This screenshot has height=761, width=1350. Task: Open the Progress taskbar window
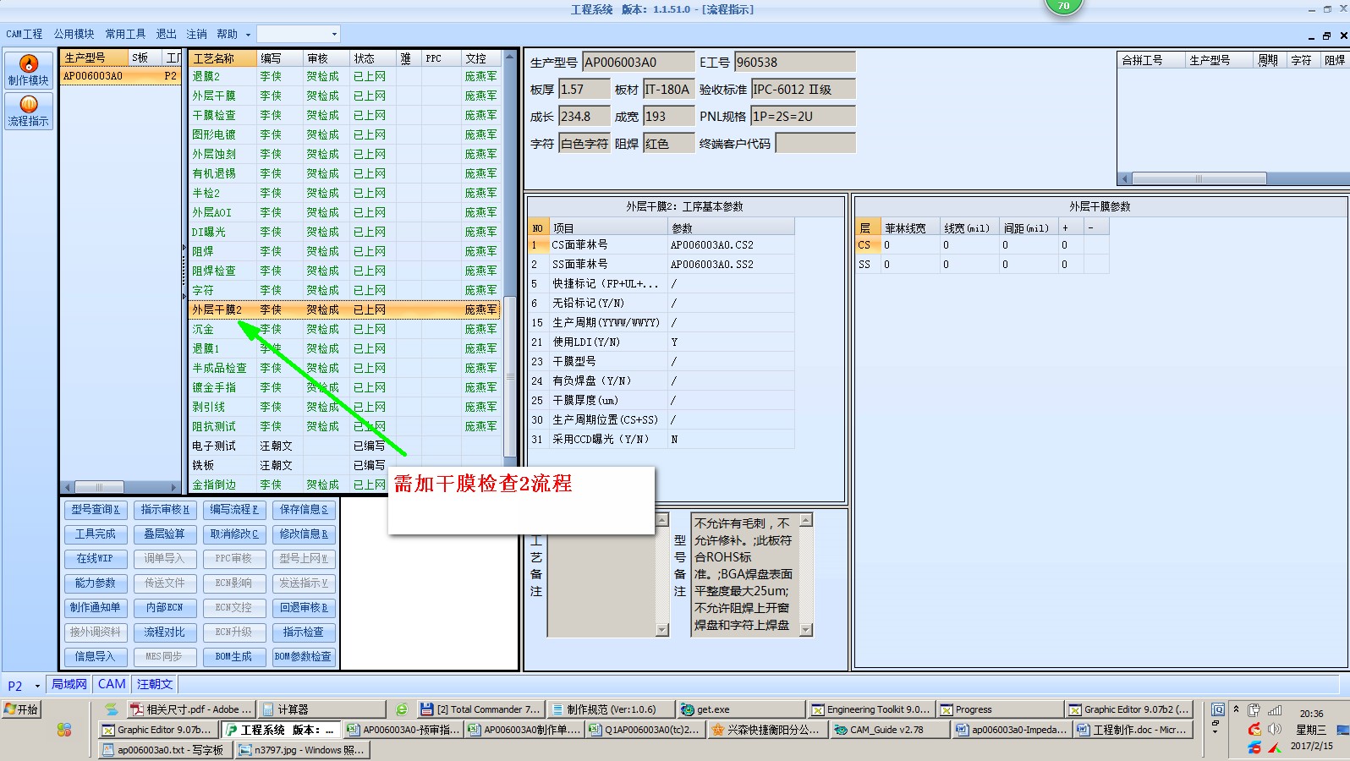click(x=1001, y=709)
